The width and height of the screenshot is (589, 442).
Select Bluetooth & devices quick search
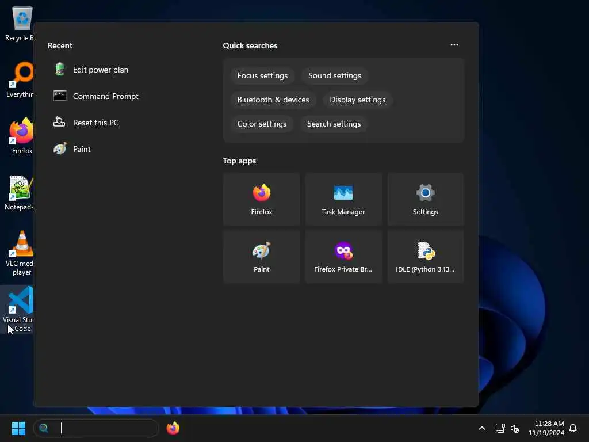273,100
